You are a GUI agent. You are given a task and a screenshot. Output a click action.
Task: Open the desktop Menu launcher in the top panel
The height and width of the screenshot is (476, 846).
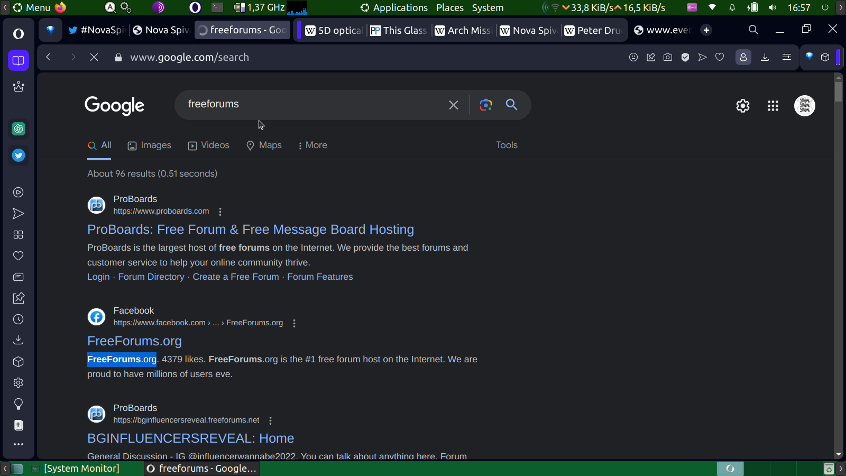point(32,7)
